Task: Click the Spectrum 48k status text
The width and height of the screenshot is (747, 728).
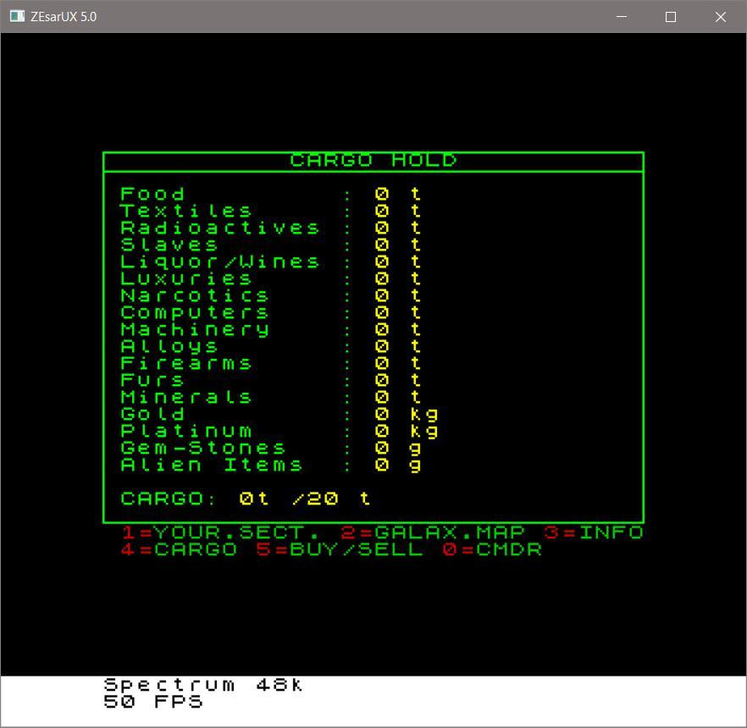Action: pyautogui.click(x=203, y=685)
